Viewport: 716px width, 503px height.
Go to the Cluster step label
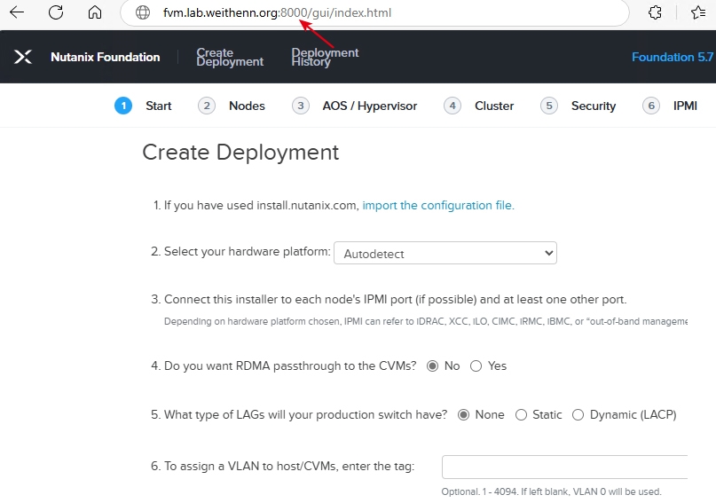point(494,106)
